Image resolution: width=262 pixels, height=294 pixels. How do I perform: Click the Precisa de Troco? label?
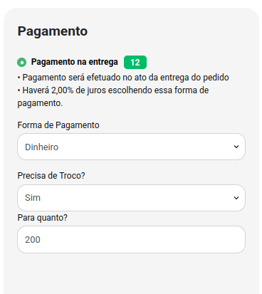[x=51, y=176]
